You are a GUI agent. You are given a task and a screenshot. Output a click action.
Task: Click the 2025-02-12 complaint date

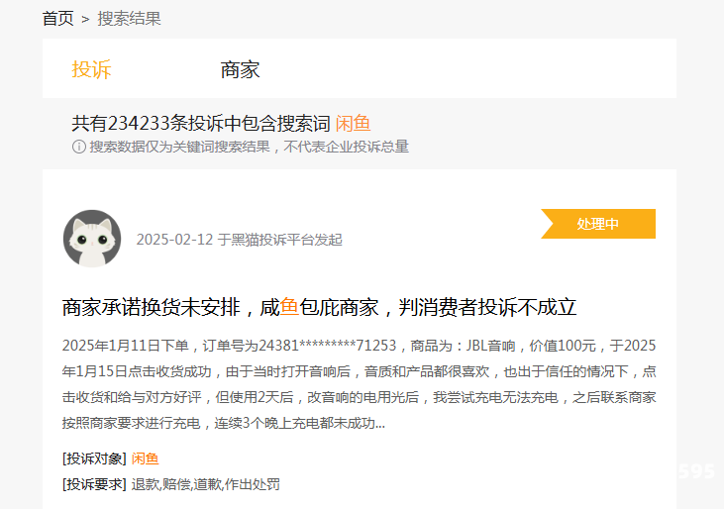(174, 240)
